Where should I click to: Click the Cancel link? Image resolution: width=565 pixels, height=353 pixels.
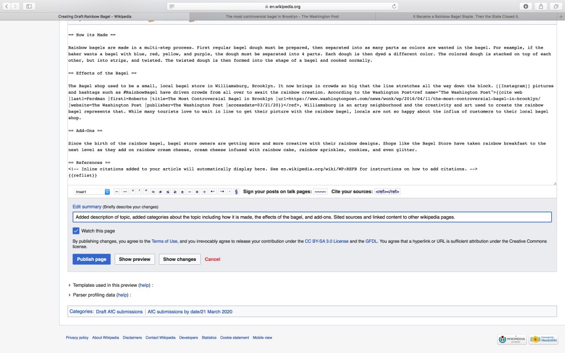pos(212,259)
